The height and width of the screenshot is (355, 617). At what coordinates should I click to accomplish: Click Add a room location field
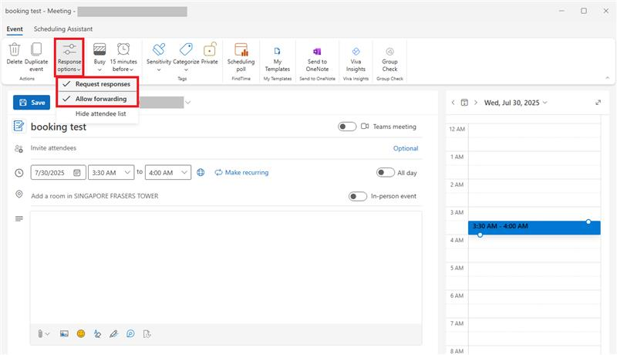pyautogui.click(x=187, y=196)
